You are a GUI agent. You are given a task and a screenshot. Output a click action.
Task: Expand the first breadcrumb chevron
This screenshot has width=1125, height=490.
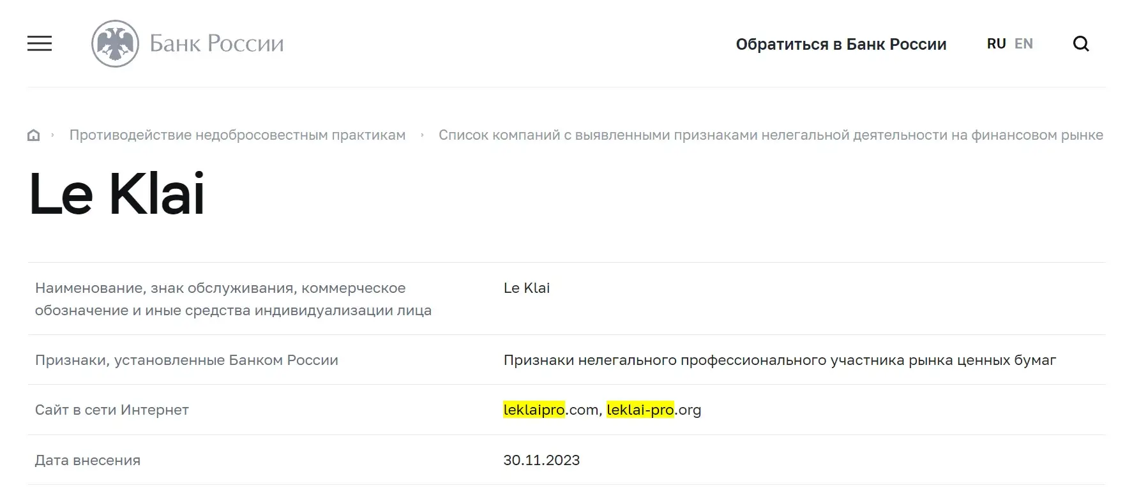52,135
